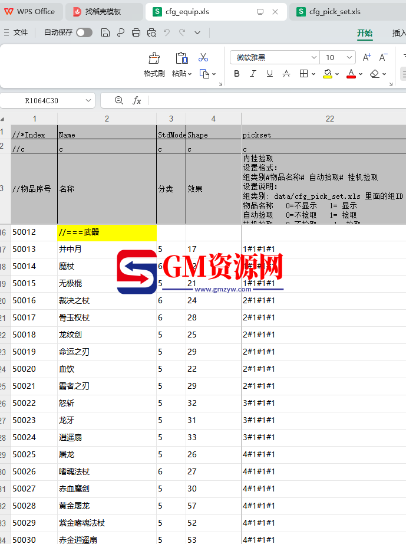Increase font size with A+ icon
This screenshot has height=544, width=406.
[x=367, y=57]
